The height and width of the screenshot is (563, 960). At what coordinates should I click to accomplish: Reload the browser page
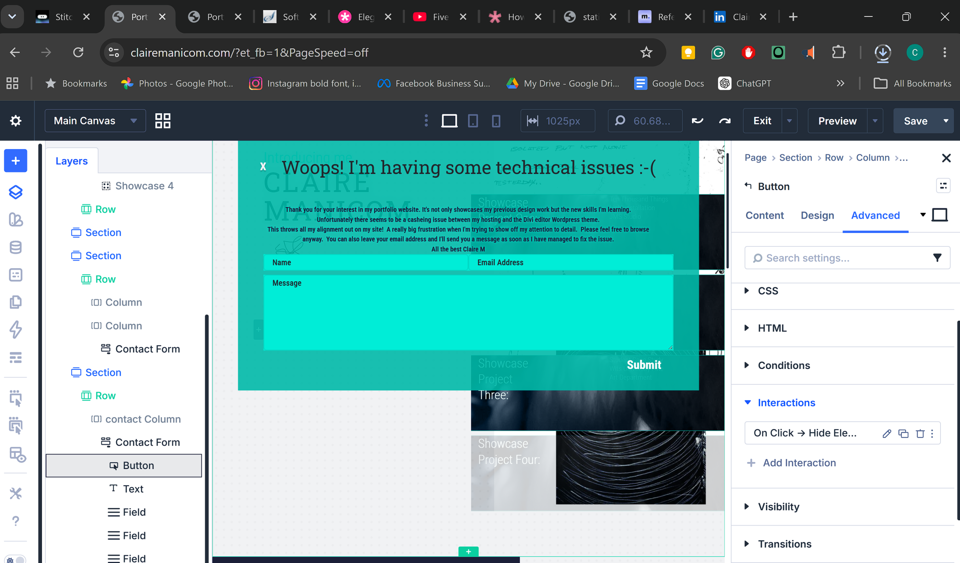click(78, 52)
